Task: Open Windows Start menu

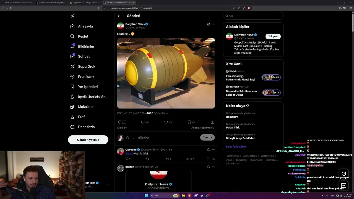Action: coord(146,196)
